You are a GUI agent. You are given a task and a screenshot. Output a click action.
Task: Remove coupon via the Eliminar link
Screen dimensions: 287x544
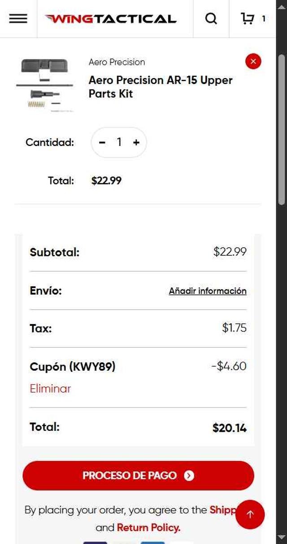point(50,388)
